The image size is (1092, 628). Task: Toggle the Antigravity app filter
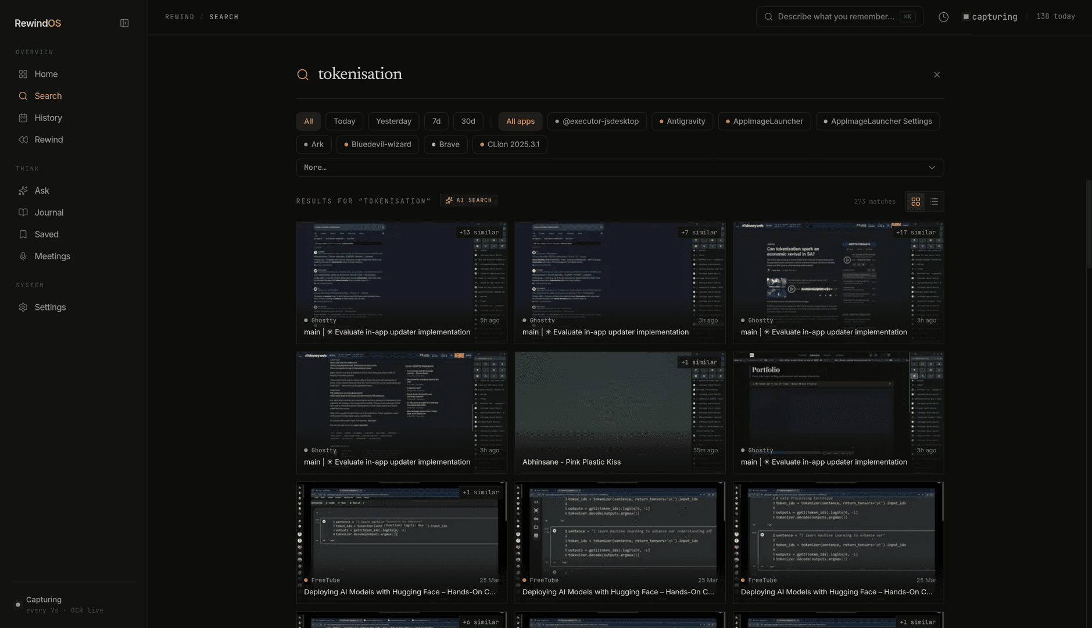click(682, 121)
